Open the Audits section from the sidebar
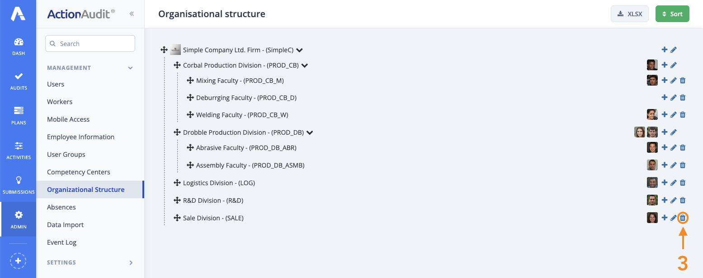 click(x=18, y=81)
